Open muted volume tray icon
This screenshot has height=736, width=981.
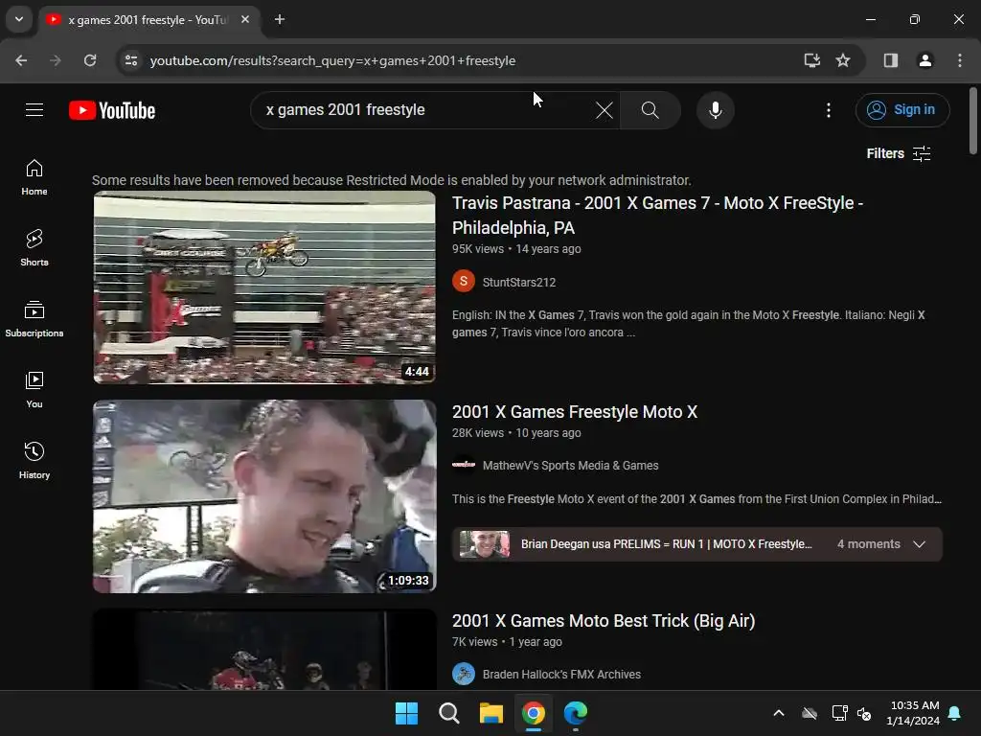[x=865, y=713]
